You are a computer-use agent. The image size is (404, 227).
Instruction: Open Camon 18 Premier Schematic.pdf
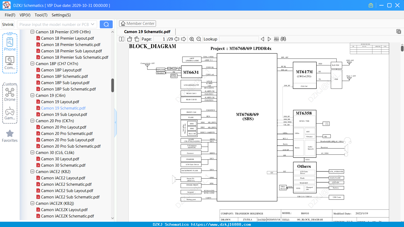tap(71, 44)
